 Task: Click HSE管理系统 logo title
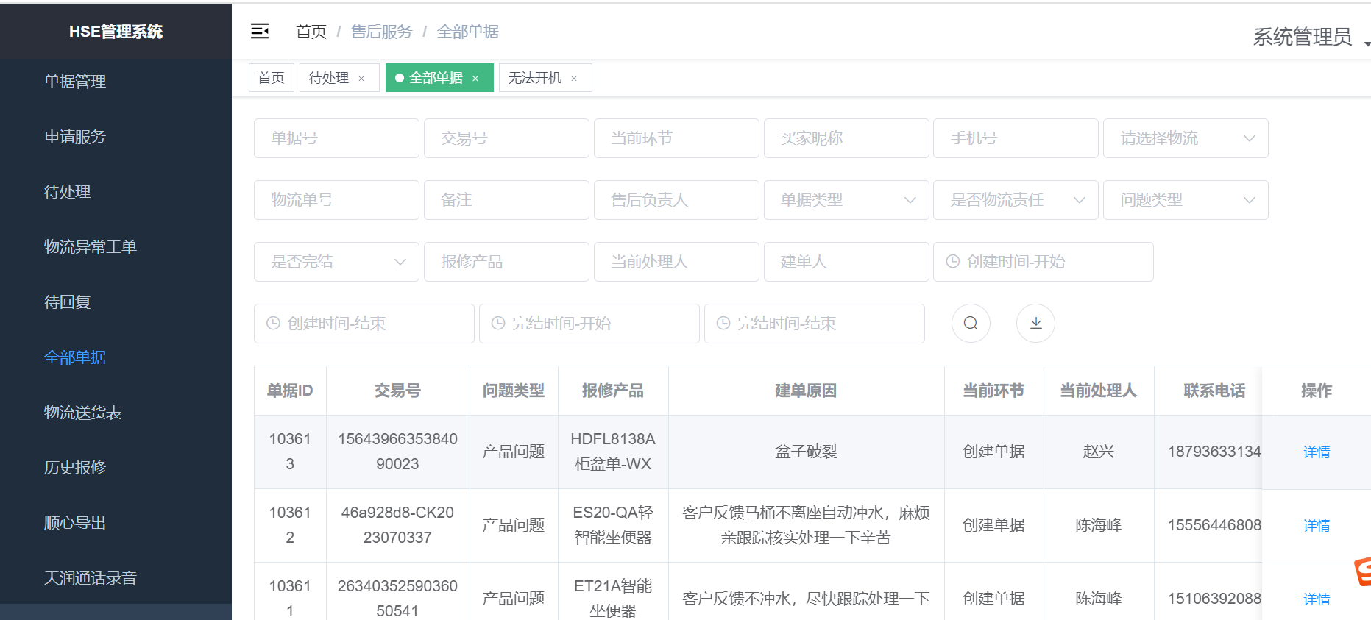click(x=116, y=31)
